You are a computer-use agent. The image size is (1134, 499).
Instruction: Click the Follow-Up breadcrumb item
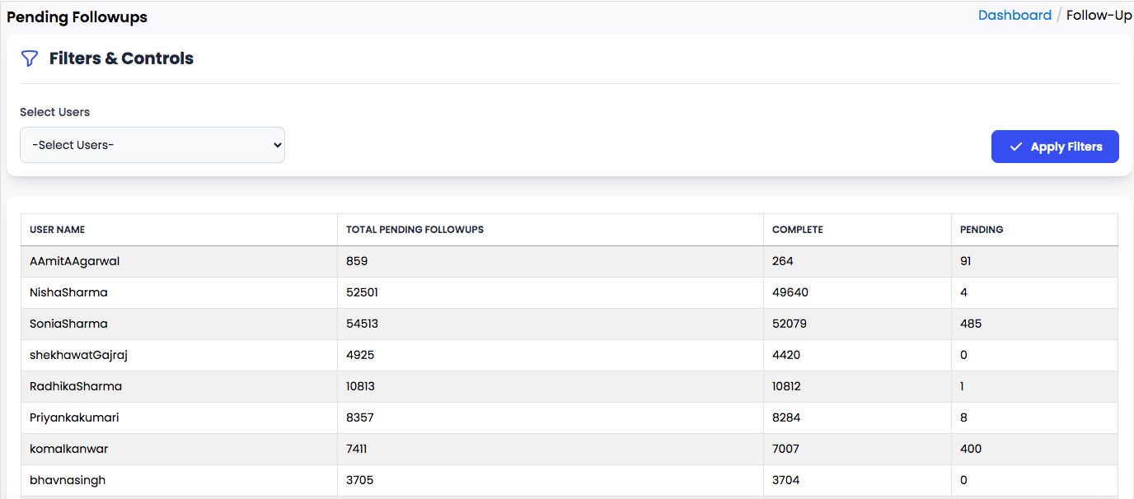(1099, 15)
